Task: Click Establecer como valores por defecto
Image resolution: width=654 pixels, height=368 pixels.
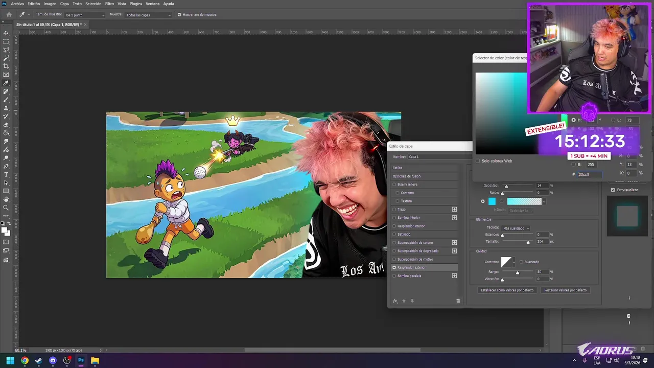Action: [x=507, y=290]
